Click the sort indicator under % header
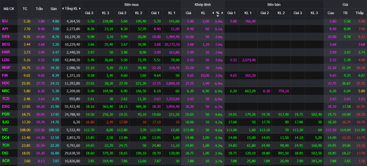Image resolution: width=367 pixels, height=166 pixels. tap(217, 16)
